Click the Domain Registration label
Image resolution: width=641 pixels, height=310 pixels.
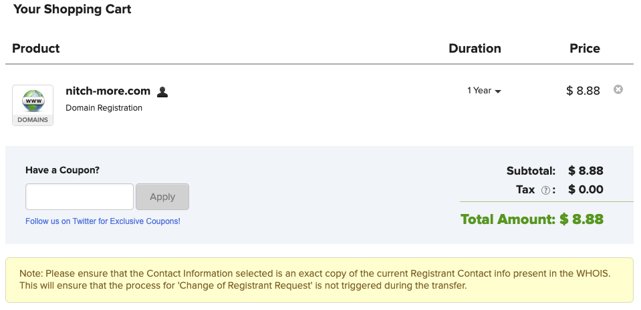[x=104, y=108]
